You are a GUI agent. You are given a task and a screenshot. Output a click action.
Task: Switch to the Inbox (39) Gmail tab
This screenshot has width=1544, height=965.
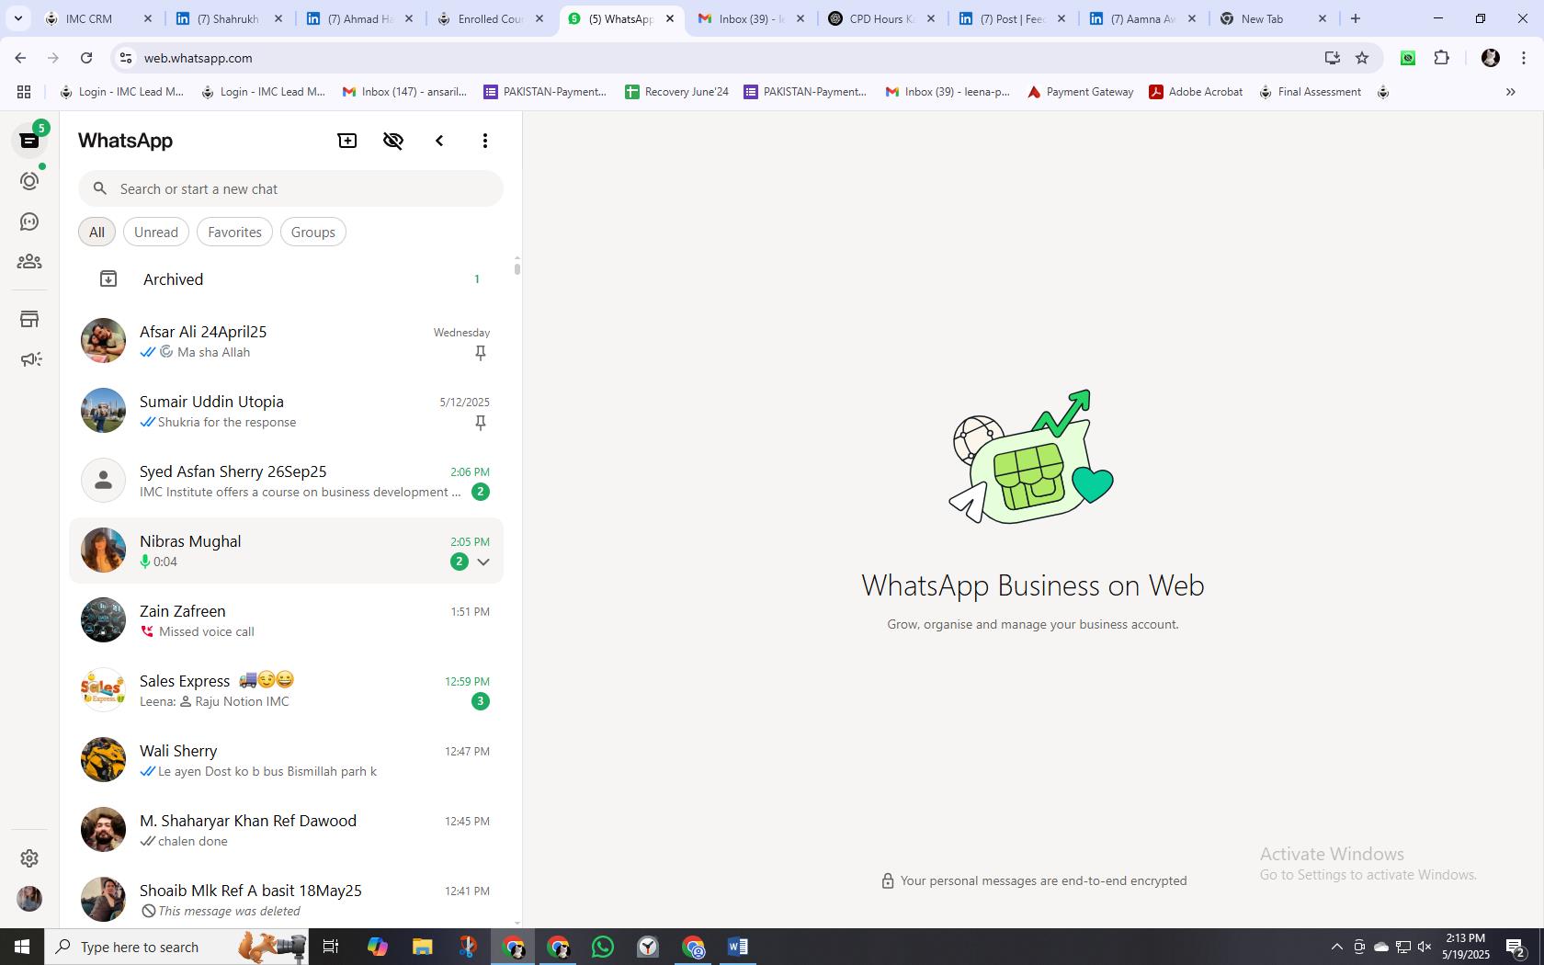pos(751,18)
